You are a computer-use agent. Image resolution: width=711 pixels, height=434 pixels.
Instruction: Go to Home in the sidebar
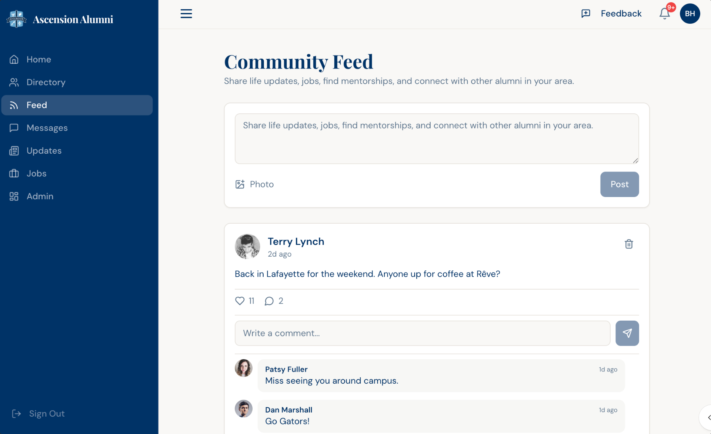click(77, 59)
